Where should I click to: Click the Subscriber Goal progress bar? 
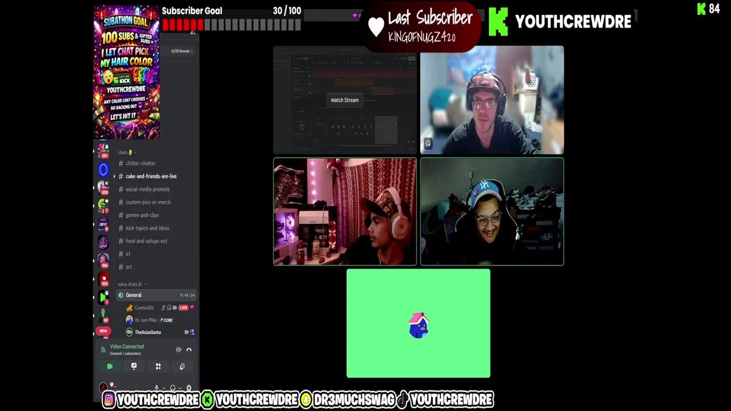[231, 25]
